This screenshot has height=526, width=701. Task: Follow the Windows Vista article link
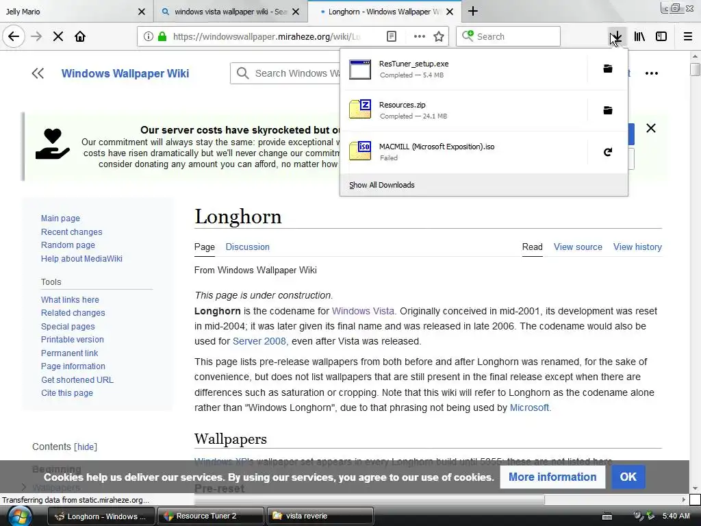(x=363, y=311)
